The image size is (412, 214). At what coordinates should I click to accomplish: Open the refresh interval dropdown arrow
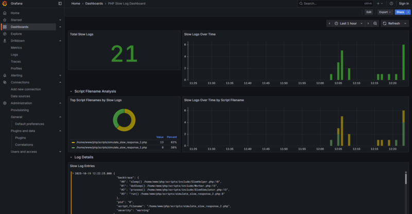(405, 23)
